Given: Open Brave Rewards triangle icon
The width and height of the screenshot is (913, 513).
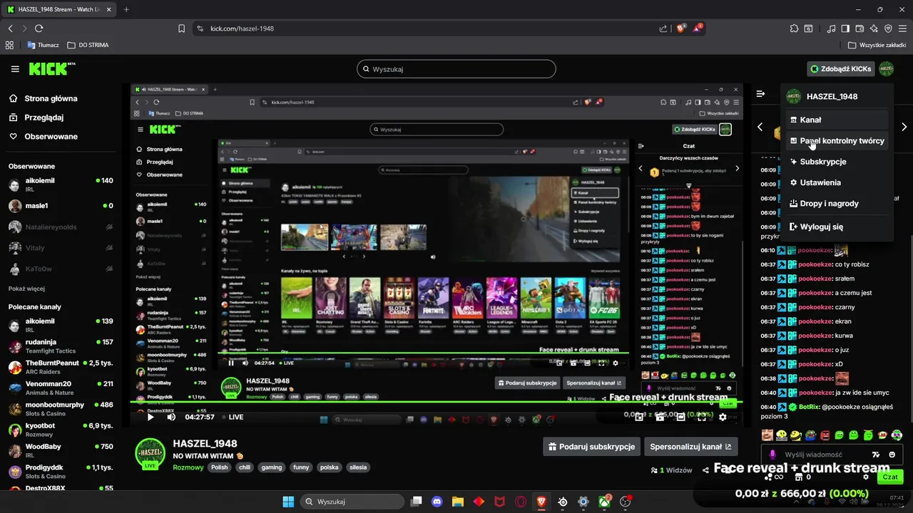Looking at the screenshot, I should pos(698,28).
